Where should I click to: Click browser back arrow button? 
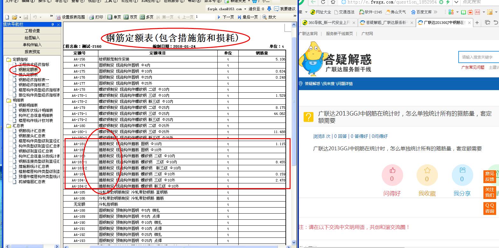(314, 2)
